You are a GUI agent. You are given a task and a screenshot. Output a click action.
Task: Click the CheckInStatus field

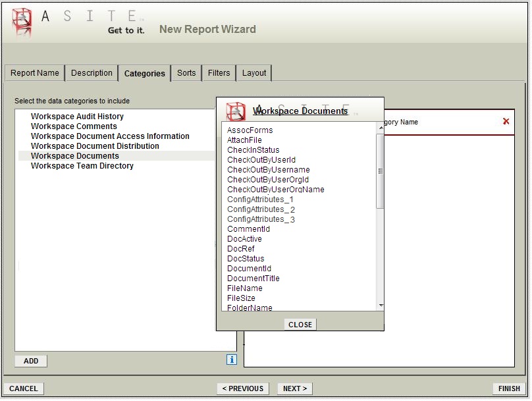(x=253, y=150)
